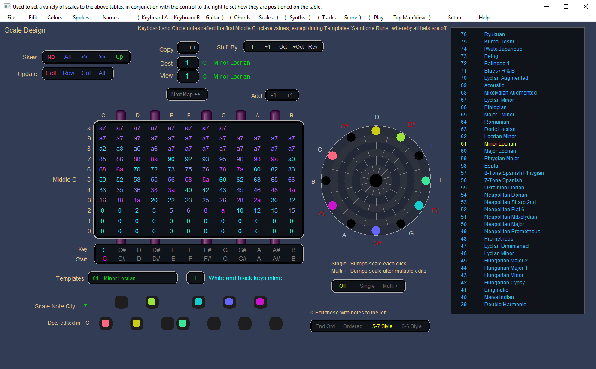Open the Templates field showing 61 Minor Locrian
Viewport: 596px width, 369px height.
[x=133, y=278]
